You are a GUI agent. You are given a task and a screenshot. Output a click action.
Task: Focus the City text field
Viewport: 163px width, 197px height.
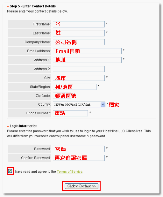coord(79,78)
